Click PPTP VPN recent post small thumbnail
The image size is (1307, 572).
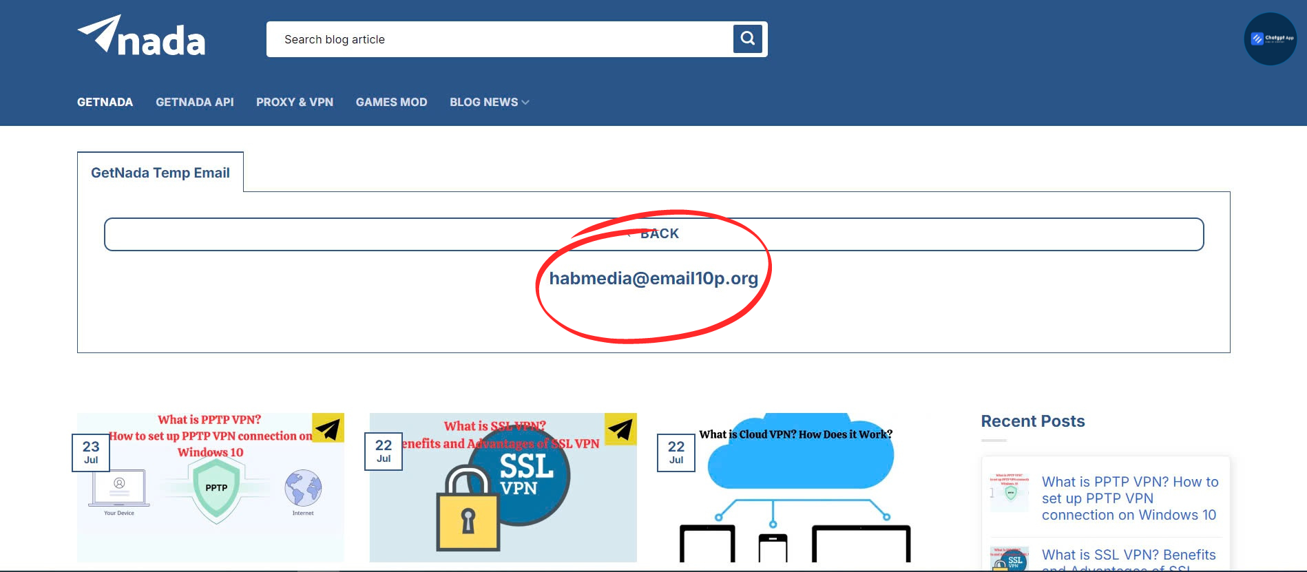[1010, 491]
